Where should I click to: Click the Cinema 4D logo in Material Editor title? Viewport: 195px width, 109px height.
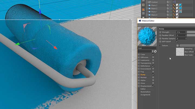140,21
